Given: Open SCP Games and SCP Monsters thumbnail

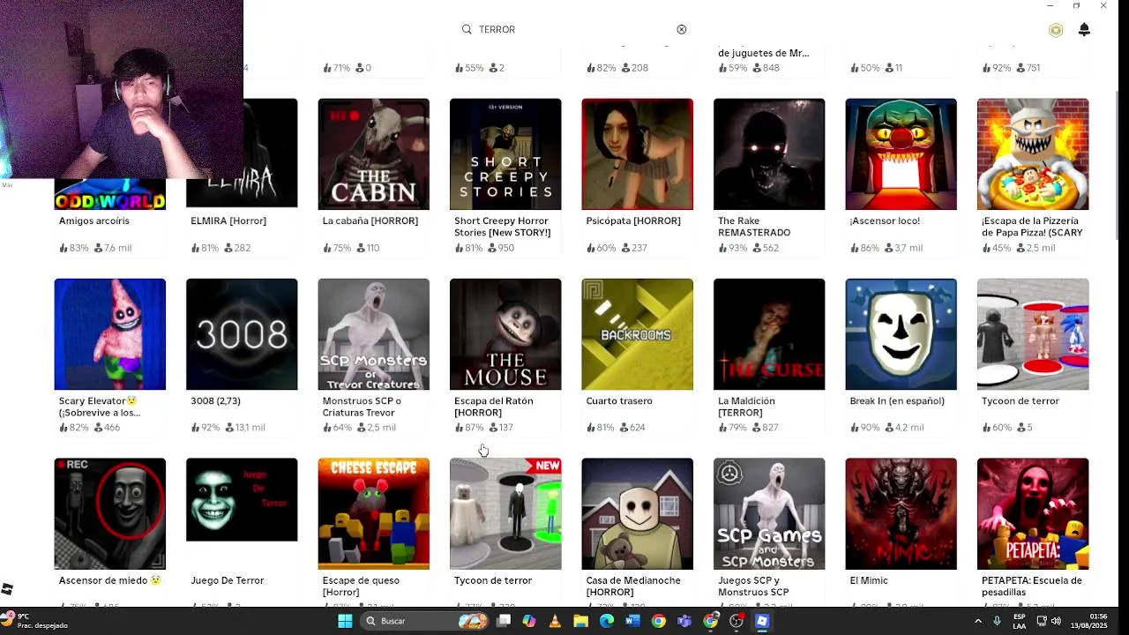Looking at the screenshot, I should point(769,513).
